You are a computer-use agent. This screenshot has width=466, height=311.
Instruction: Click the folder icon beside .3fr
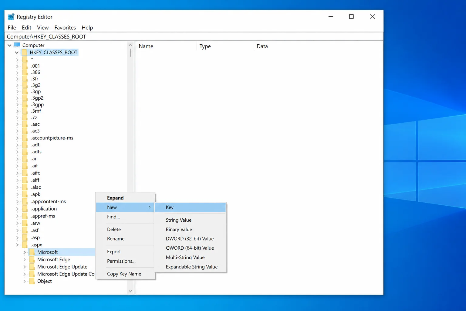[x=25, y=79]
